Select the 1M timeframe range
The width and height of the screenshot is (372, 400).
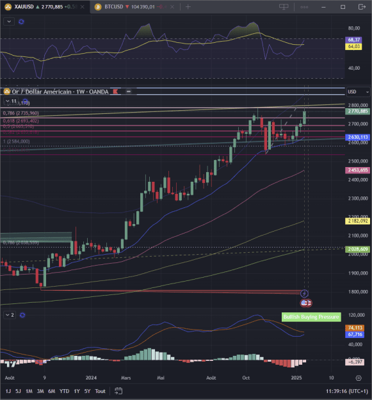(29, 391)
